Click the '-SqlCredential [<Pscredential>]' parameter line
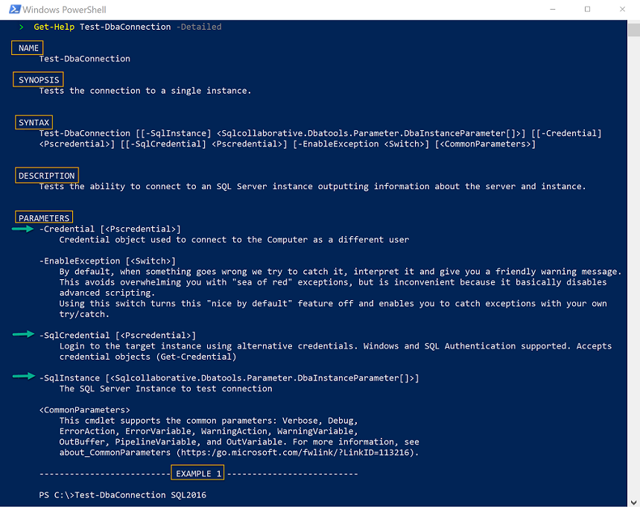Image resolution: width=640 pixels, height=507 pixels. coord(118,335)
